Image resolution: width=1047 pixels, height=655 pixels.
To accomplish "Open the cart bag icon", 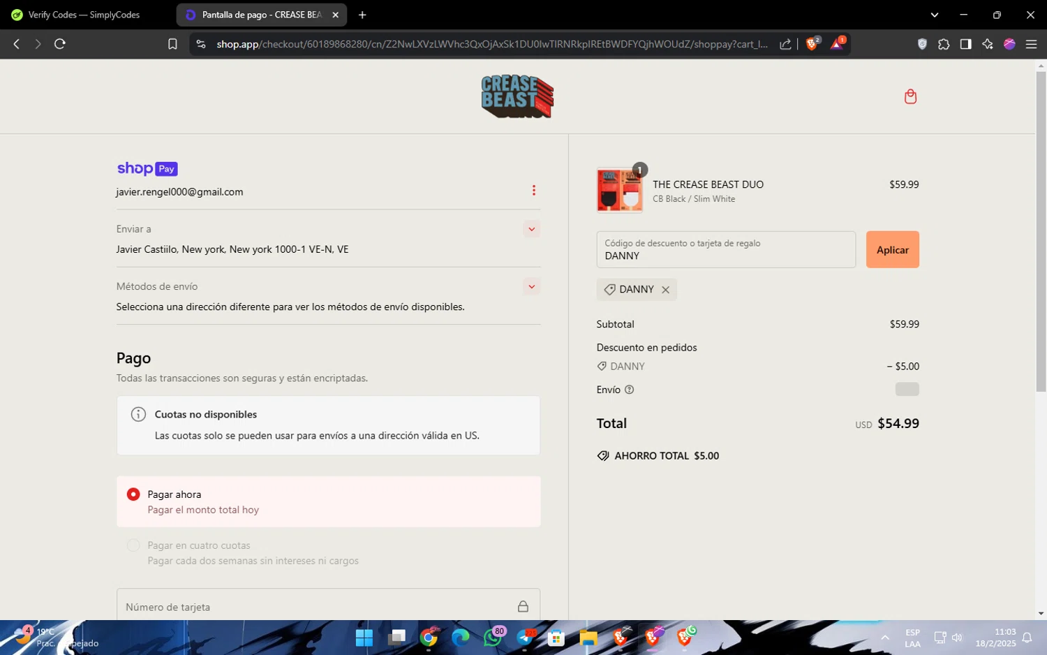I will (x=910, y=96).
